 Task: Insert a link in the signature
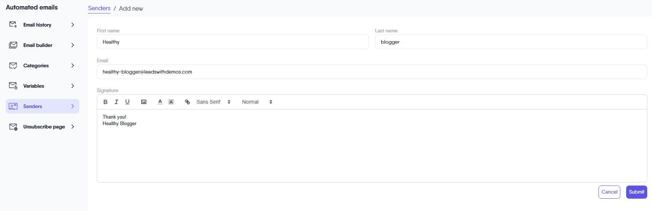tap(187, 102)
